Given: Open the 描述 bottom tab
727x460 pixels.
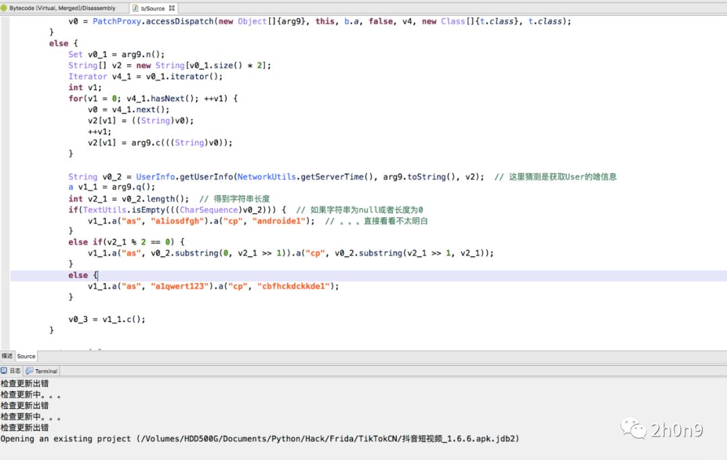Looking at the screenshot, I should [7, 356].
